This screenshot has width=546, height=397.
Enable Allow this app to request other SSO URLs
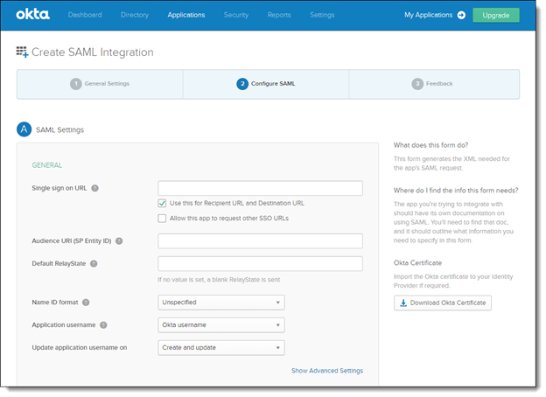point(162,219)
